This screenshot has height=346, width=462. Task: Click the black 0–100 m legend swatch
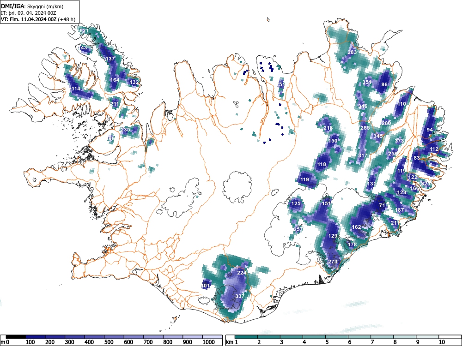(x=16, y=337)
